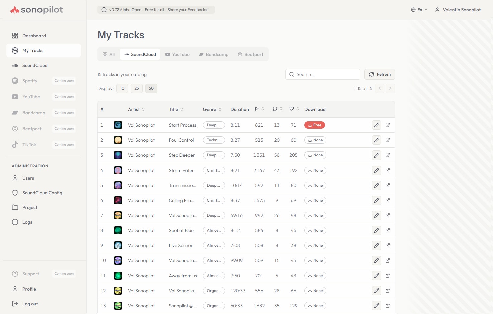Open SoundCloud Config in Administration
The width and height of the screenshot is (493, 314).
(x=42, y=193)
